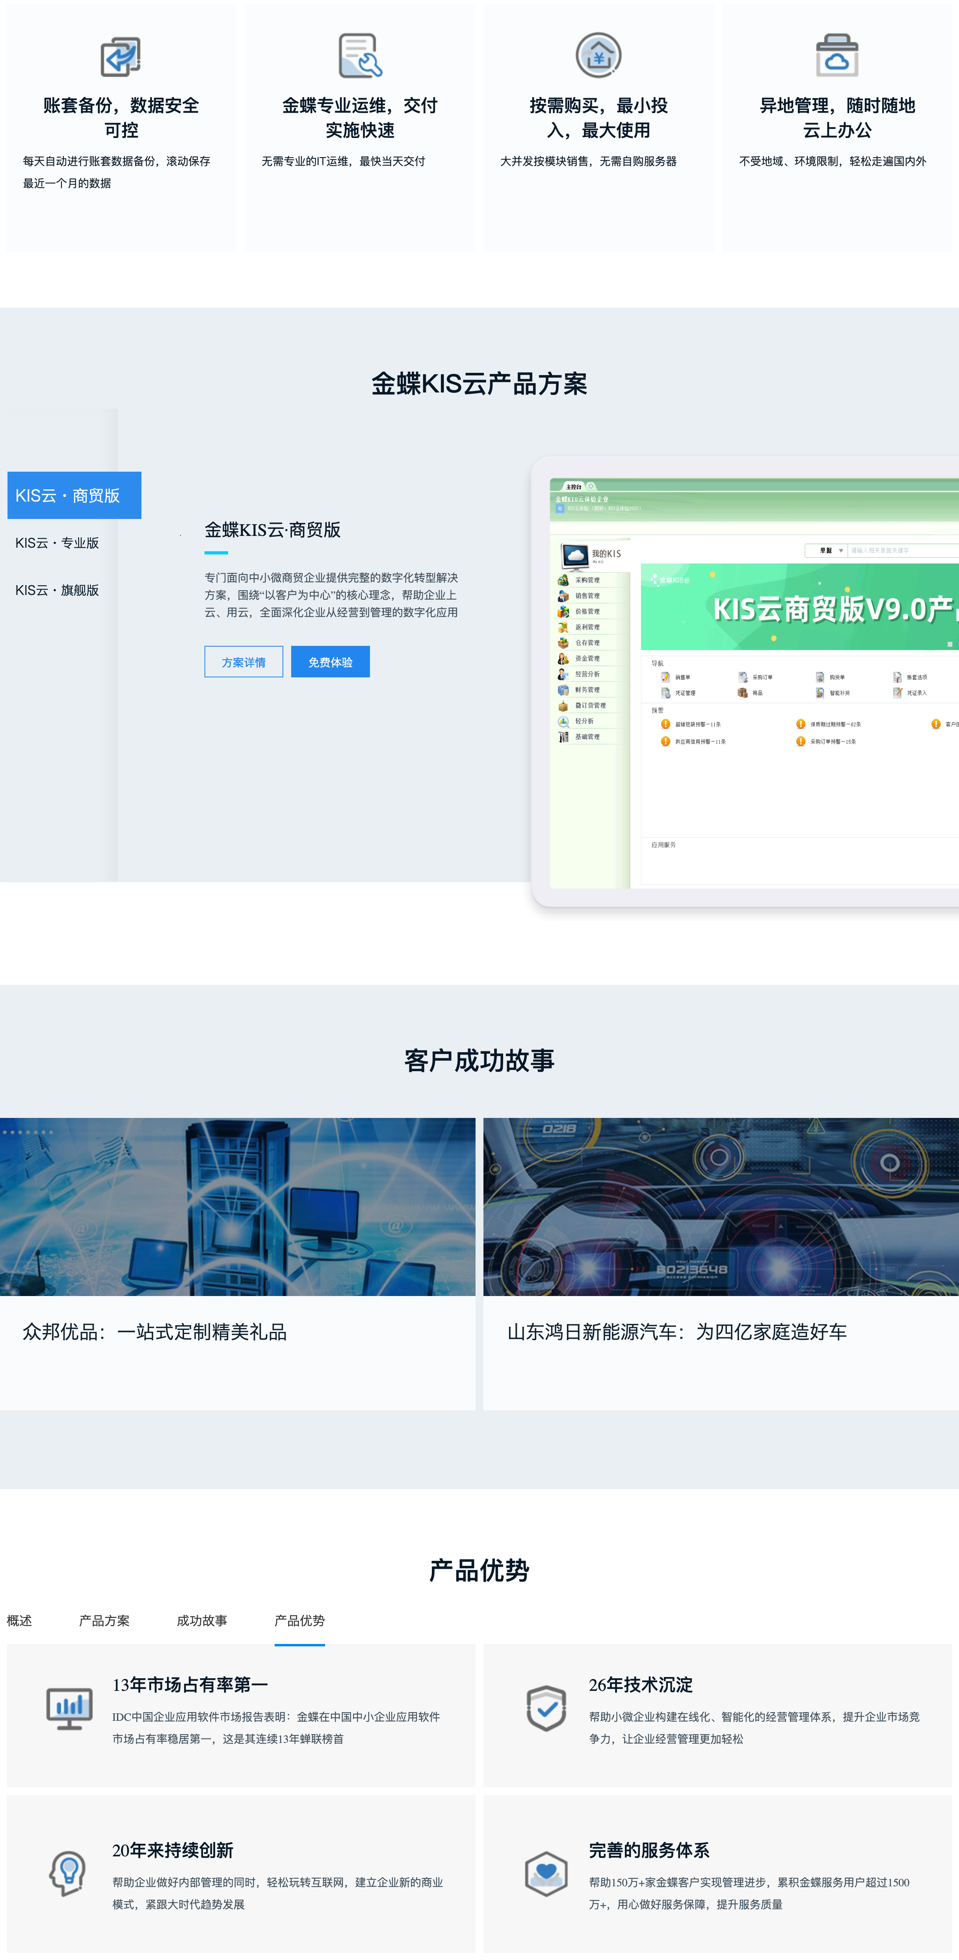Open the 众邦优品 server room story image
This screenshot has height=1960, width=959.
coord(237,1207)
